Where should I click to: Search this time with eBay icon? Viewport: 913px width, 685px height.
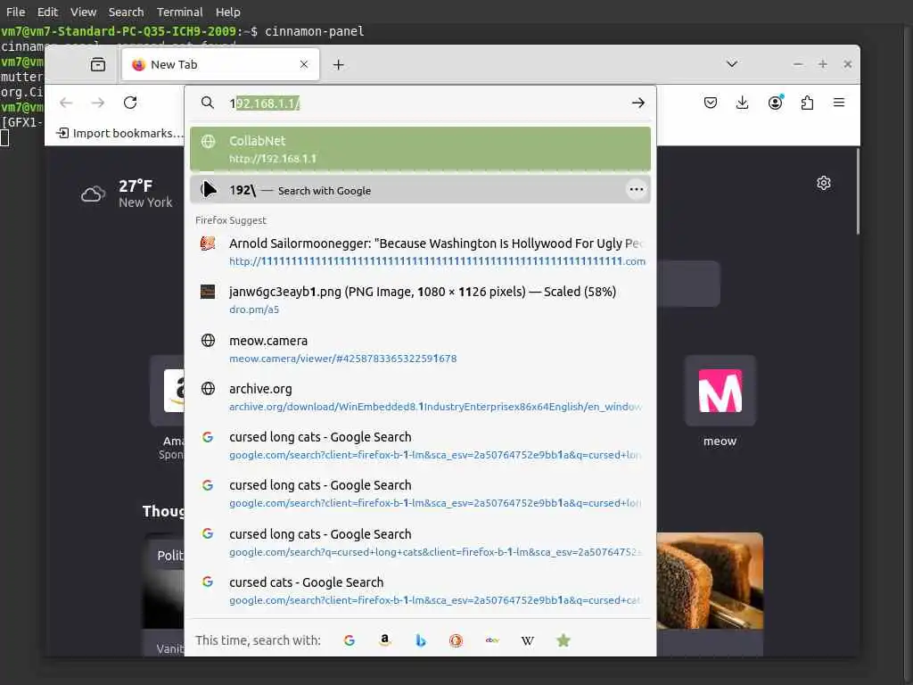(492, 640)
